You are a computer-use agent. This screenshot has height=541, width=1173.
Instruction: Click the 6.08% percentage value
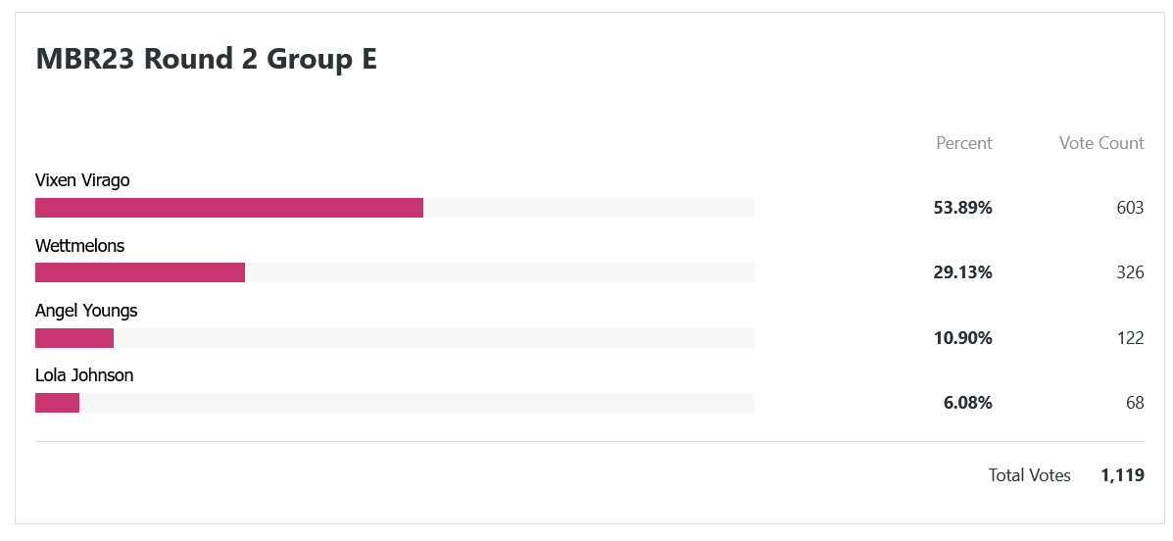click(x=968, y=403)
